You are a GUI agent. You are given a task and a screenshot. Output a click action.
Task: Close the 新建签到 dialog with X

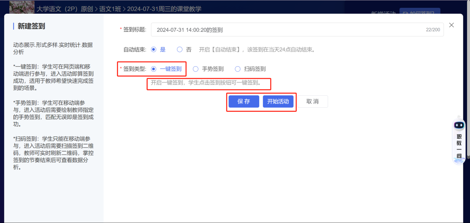pos(451,25)
